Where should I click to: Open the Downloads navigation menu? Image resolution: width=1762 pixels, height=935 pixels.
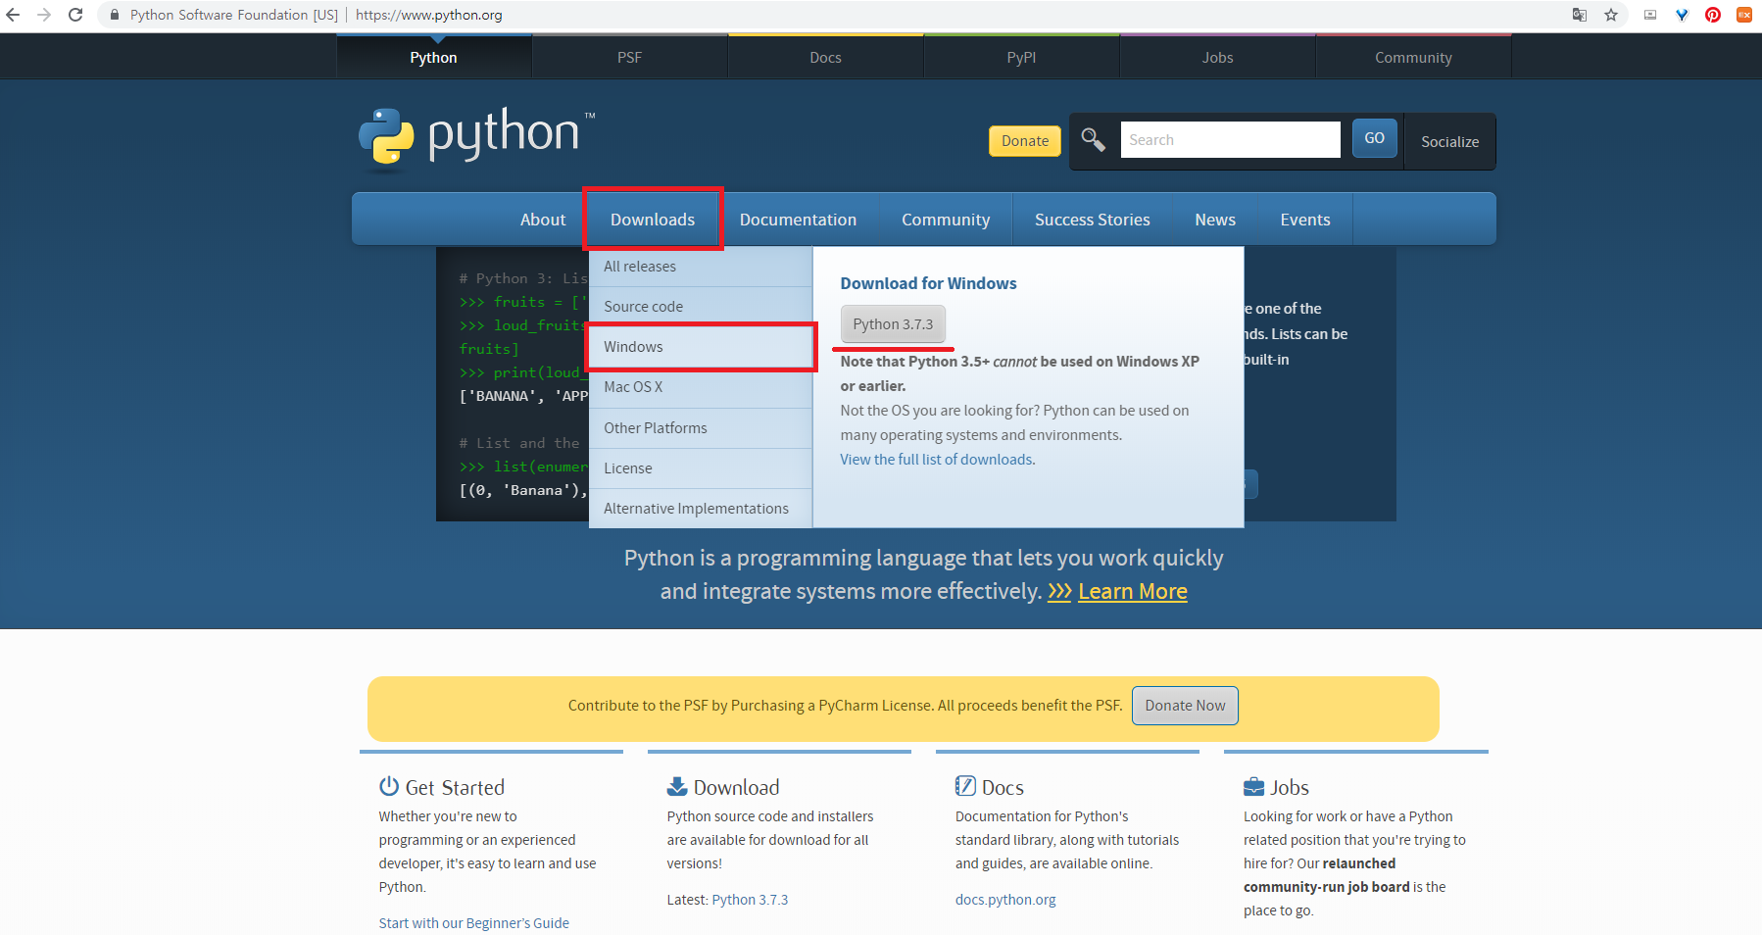[653, 220]
